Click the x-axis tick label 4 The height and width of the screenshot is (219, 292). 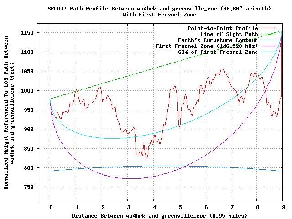(x=155, y=207)
